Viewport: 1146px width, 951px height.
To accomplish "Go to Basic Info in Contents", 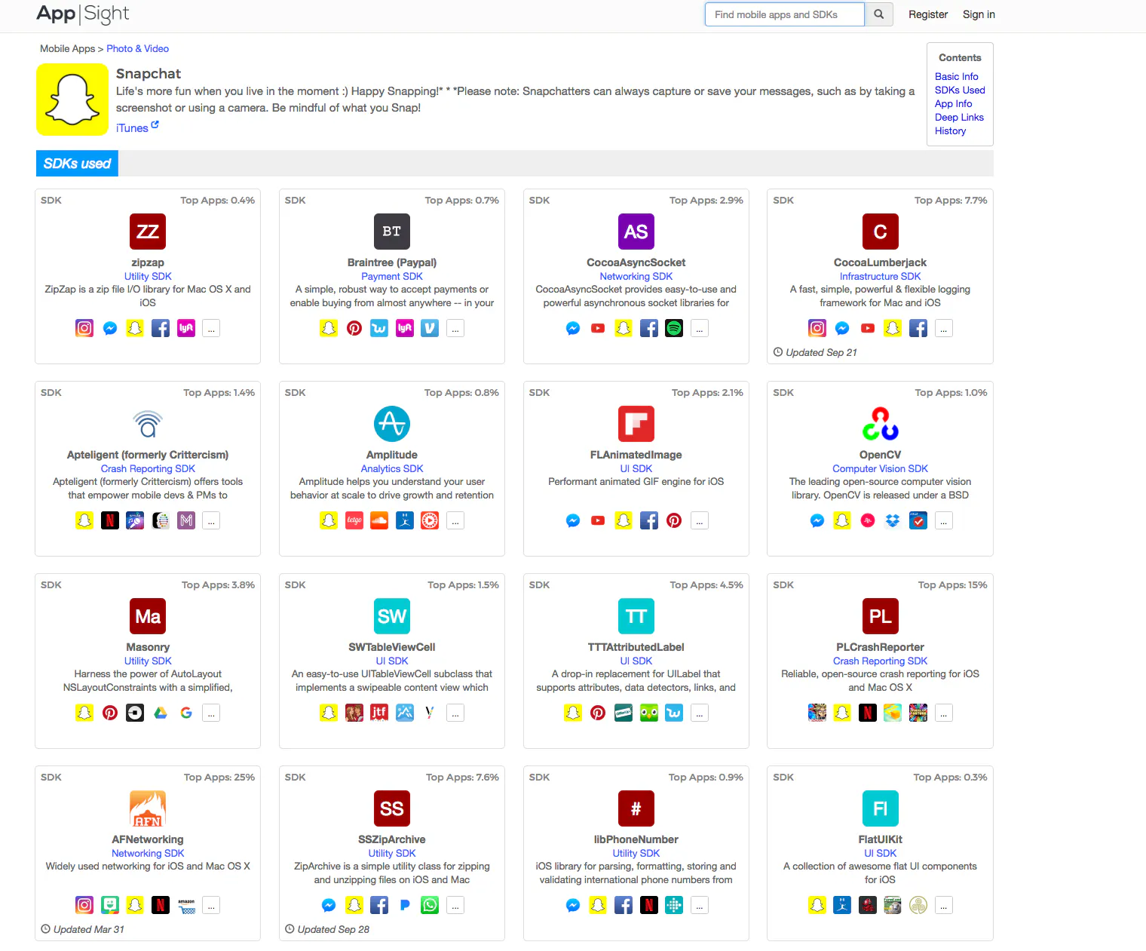I will [x=956, y=76].
